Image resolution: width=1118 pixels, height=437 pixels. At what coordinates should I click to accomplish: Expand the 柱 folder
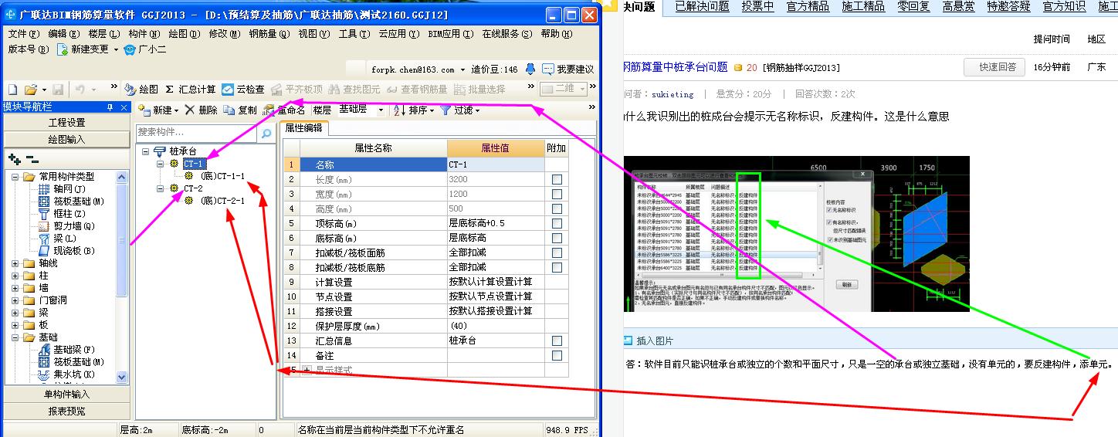tap(15, 276)
